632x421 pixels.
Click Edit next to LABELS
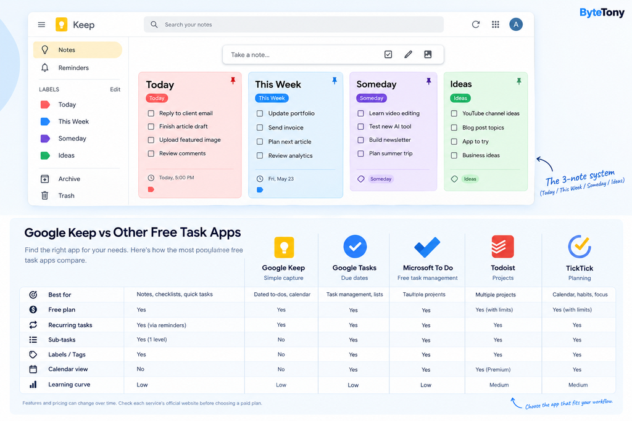point(115,89)
